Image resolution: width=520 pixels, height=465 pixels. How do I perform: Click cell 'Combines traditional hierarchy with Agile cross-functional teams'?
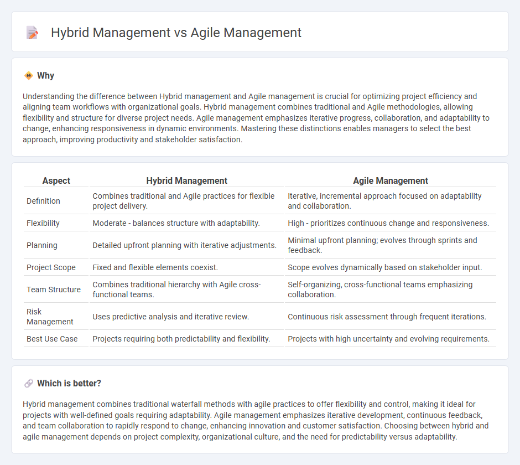[x=187, y=290]
